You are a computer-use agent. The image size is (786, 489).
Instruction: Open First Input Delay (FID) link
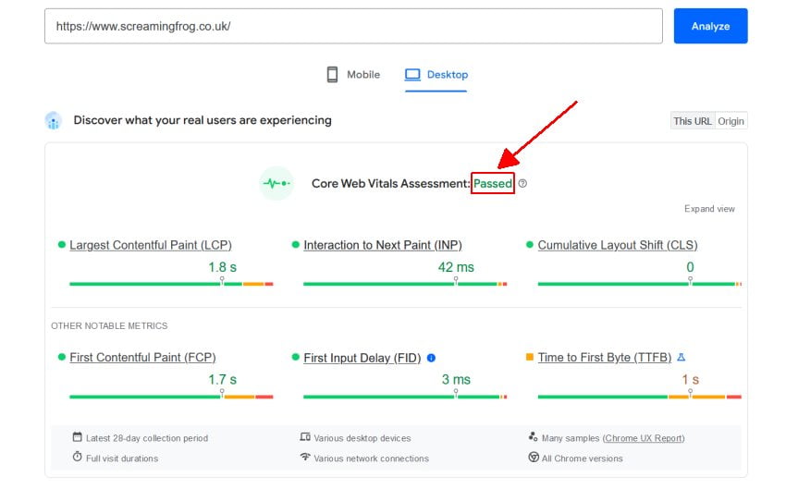362,358
